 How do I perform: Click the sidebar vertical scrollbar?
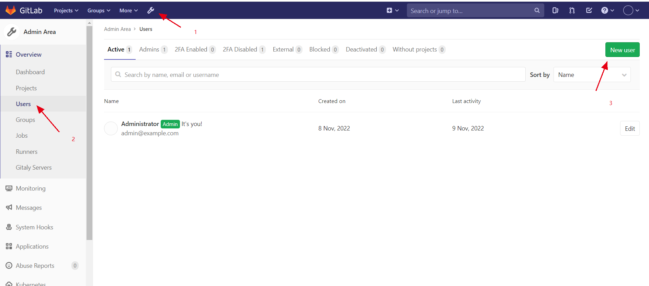(90, 132)
